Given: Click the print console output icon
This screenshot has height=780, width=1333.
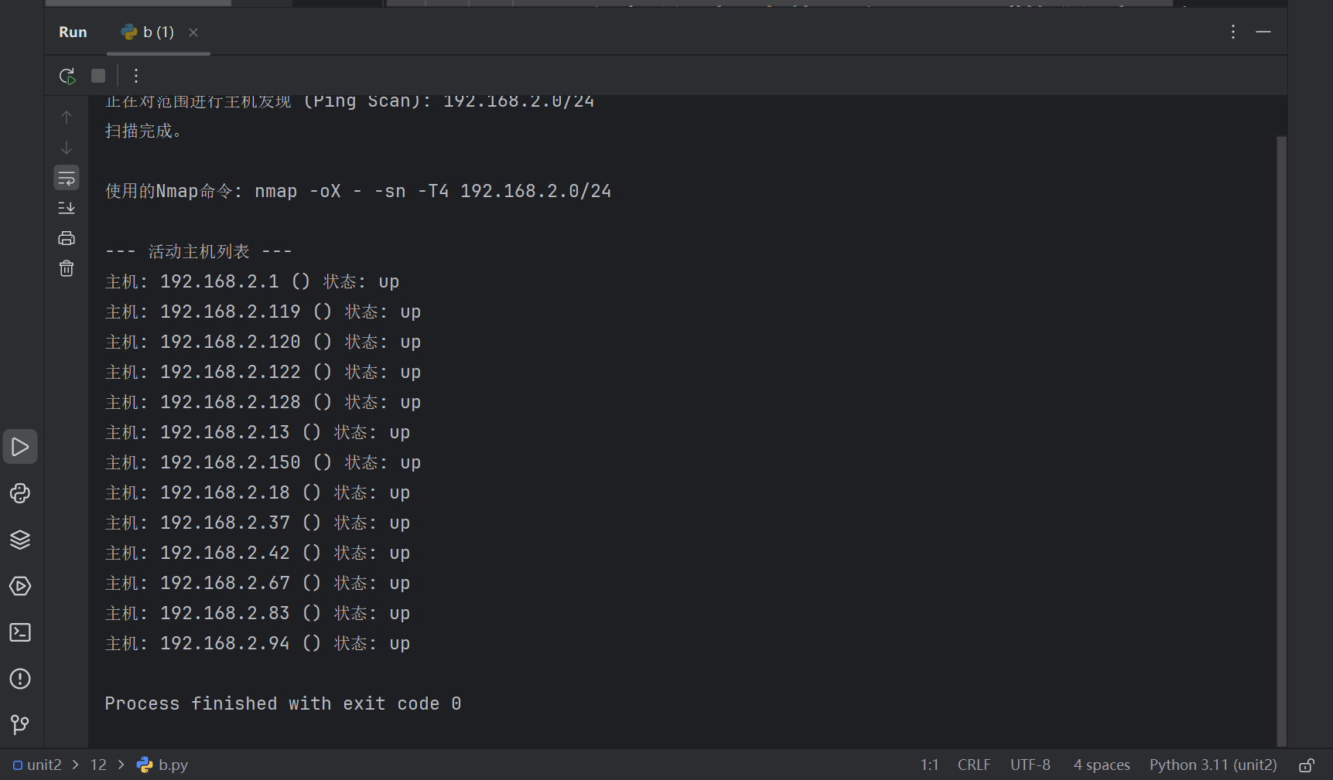Looking at the screenshot, I should 67,238.
